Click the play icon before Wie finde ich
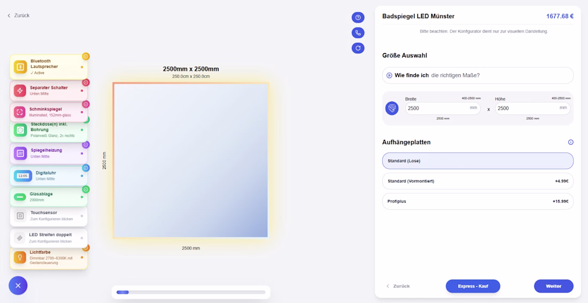 pos(389,75)
